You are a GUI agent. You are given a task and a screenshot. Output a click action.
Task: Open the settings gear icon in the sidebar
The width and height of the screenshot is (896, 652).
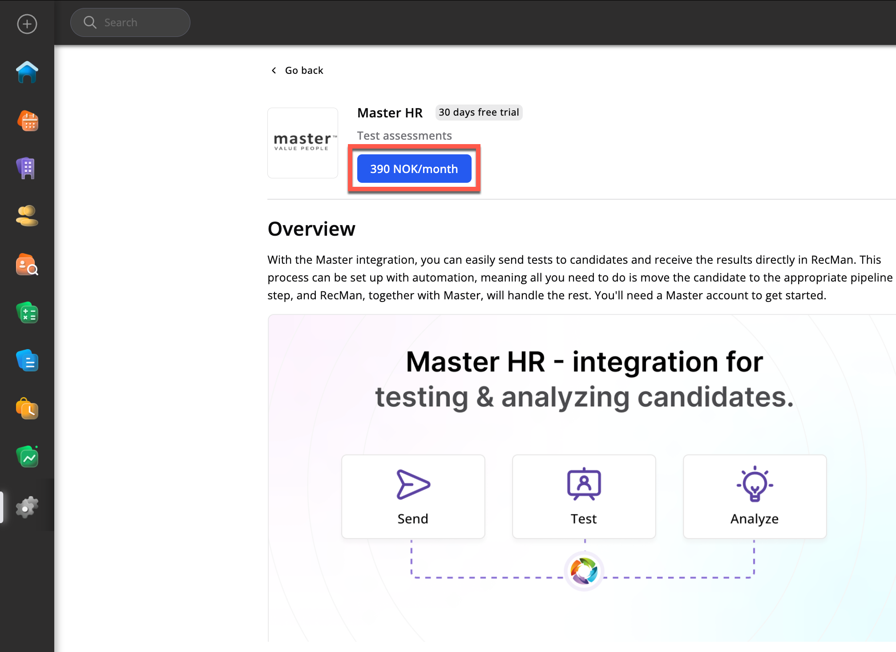point(27,507)
